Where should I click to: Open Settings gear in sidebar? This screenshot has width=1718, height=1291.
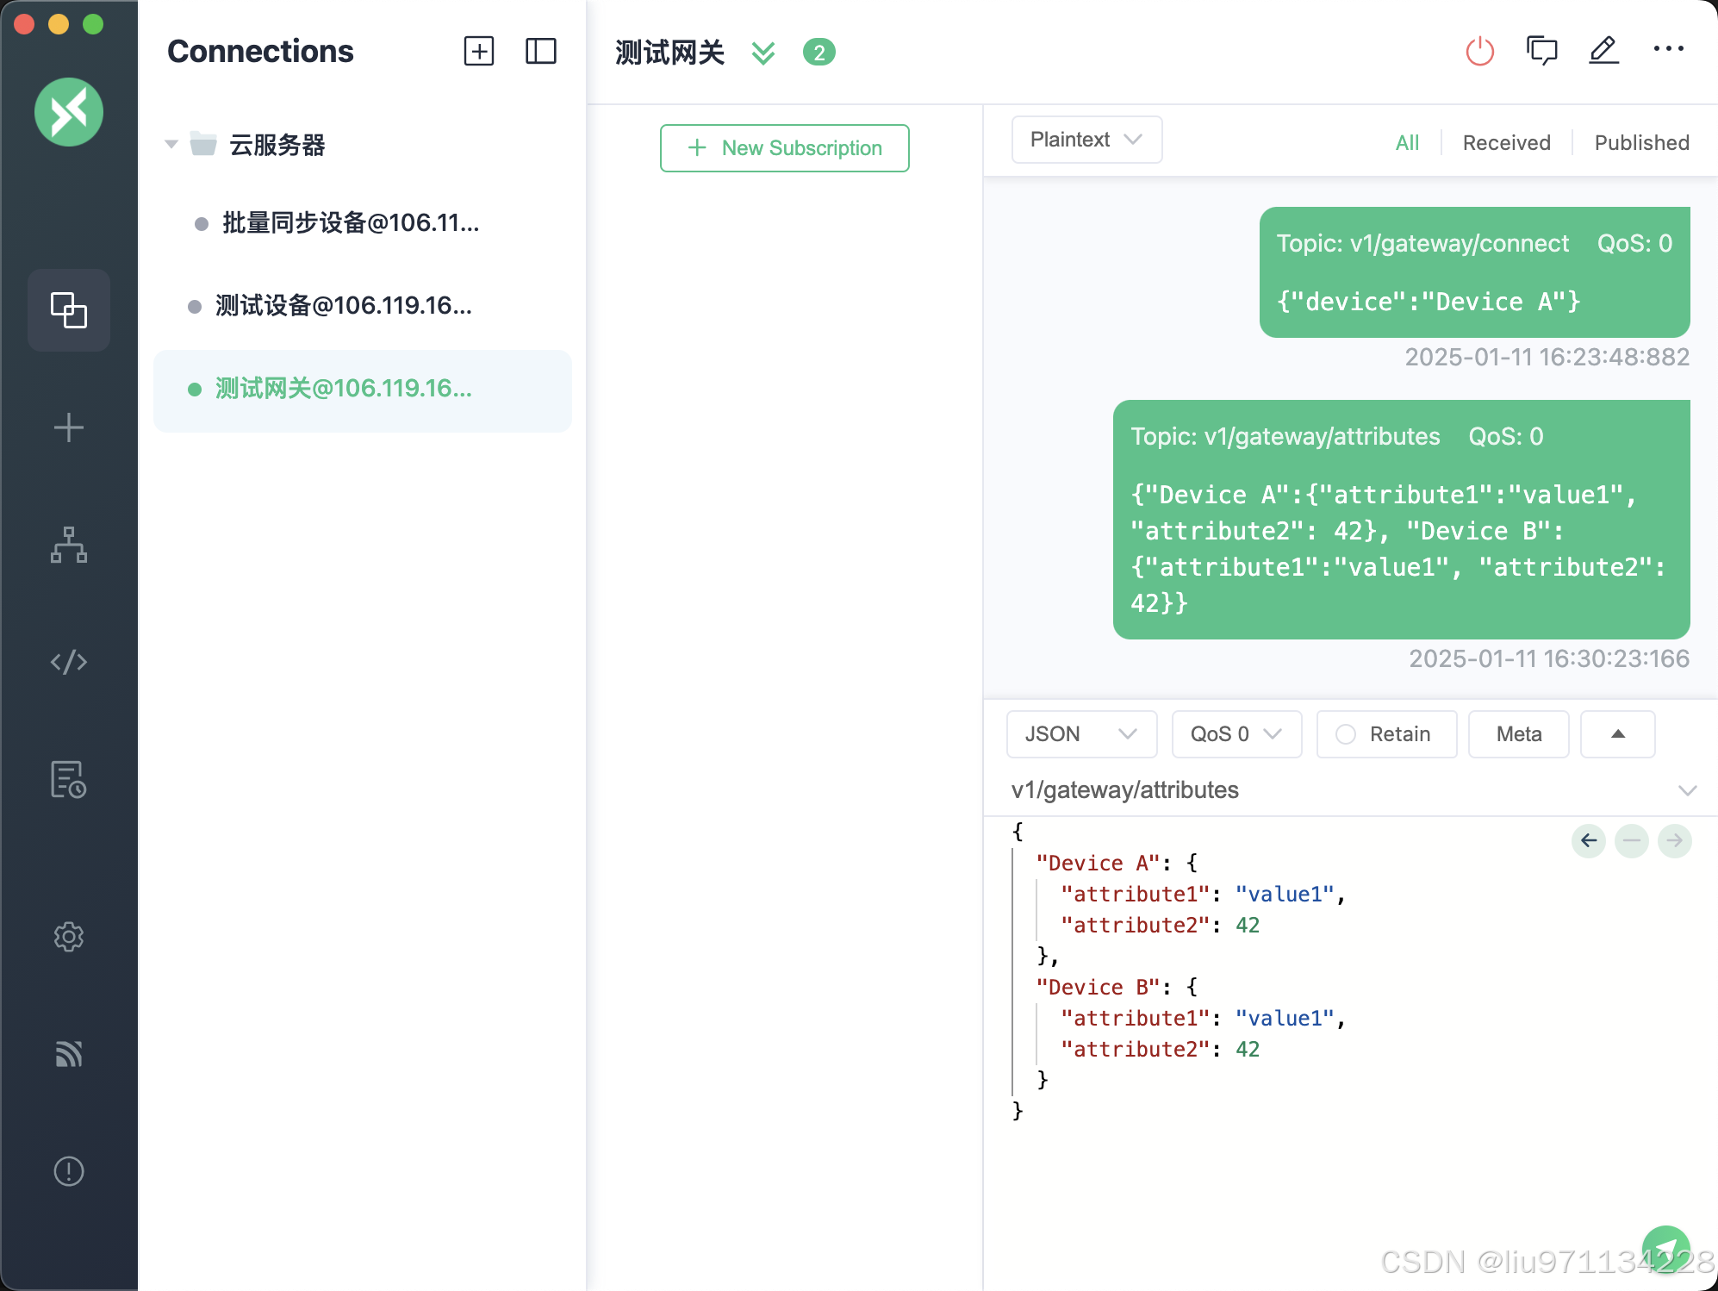pos(69,937)
